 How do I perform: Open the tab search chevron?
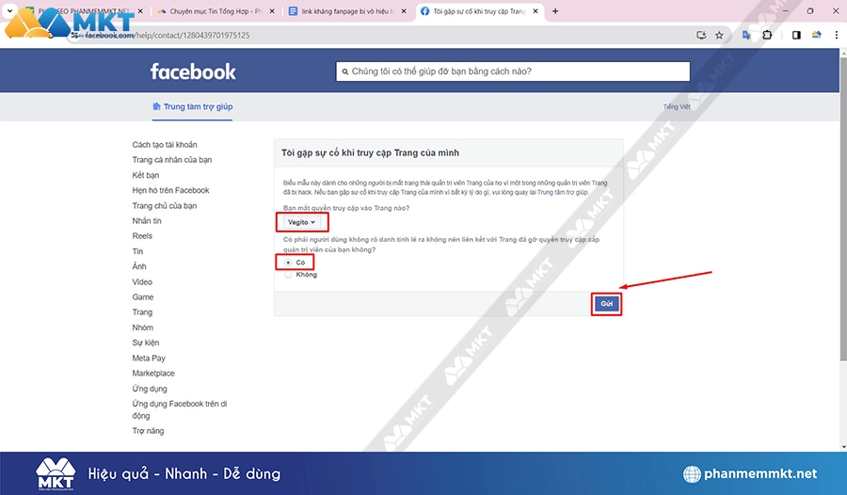(9, 10)
